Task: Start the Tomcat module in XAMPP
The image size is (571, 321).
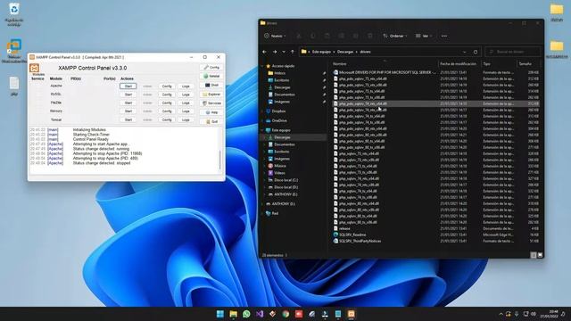Action: (x=128, y=119)
